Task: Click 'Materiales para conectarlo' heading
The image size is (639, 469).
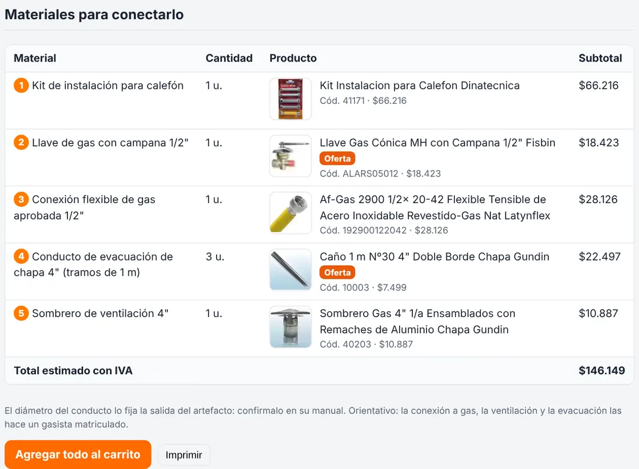Action: (94, 15)
